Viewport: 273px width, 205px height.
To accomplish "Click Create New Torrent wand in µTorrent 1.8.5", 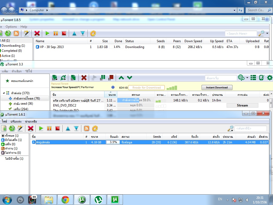I will click(26, 33).
